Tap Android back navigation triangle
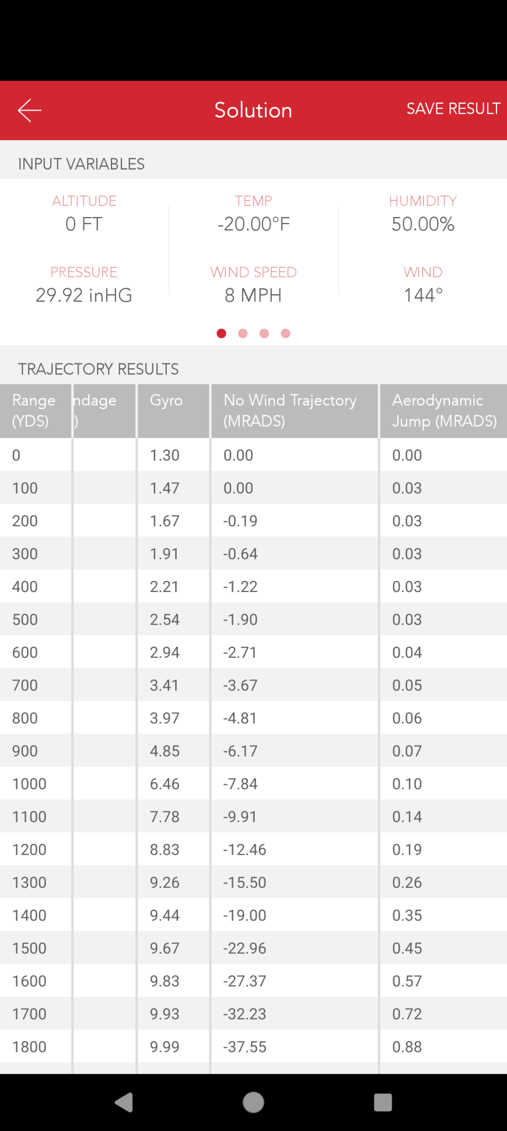 click(124, 1102)
